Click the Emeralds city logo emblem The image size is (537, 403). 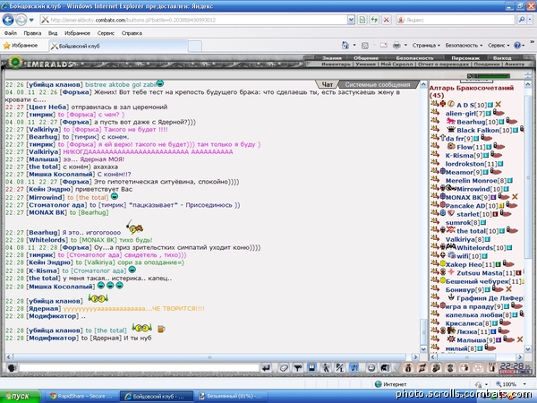(15, 63)
